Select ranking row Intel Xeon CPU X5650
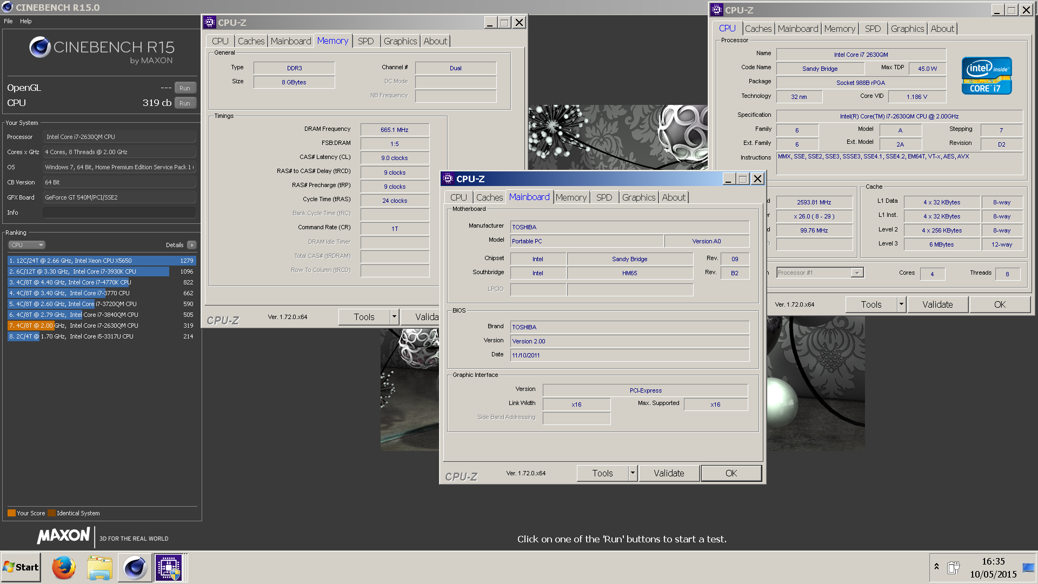This screenshot has width=1038, height=584. tap(102, 261)
